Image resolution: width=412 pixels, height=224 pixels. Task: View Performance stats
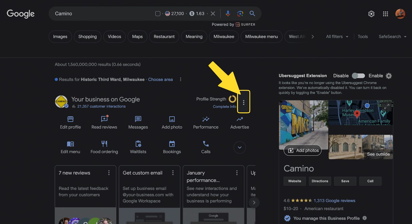[206, 123]
